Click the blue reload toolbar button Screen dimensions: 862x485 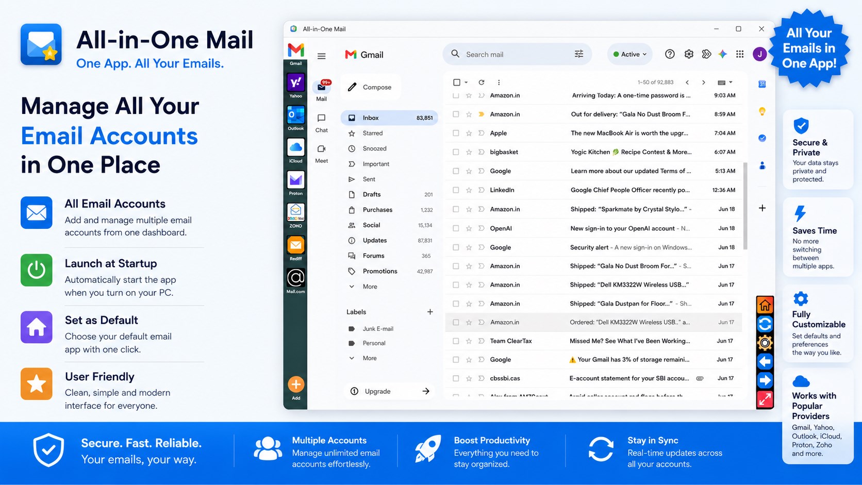(x=765, y=324)
